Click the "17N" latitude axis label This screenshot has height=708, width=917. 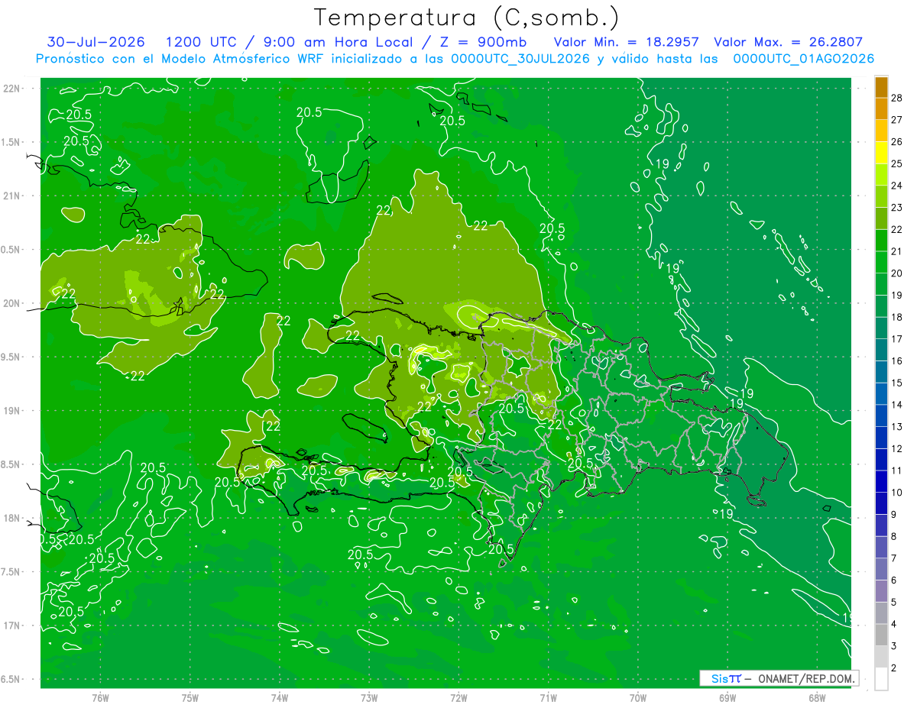pos(11,626)
